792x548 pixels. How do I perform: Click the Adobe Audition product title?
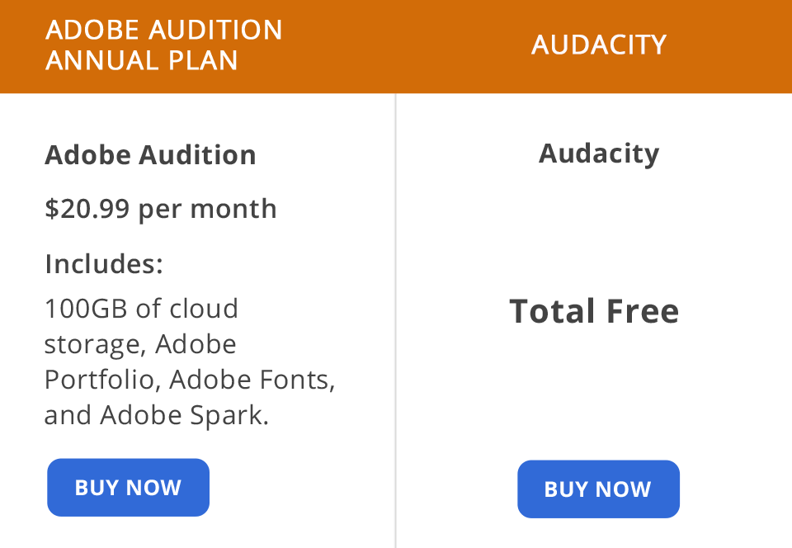150,155
